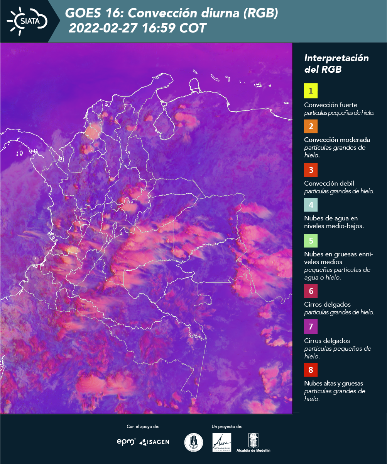Click 'Nubes de agua en niveles medio-bajos' text
This screenshot has height=464, width=387.
334,222
